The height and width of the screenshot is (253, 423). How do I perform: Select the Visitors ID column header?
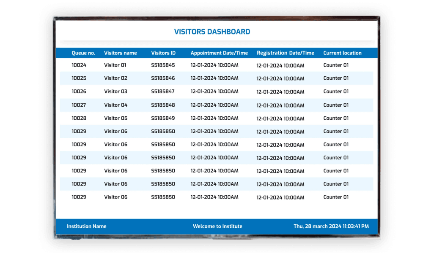pos(163,53)
